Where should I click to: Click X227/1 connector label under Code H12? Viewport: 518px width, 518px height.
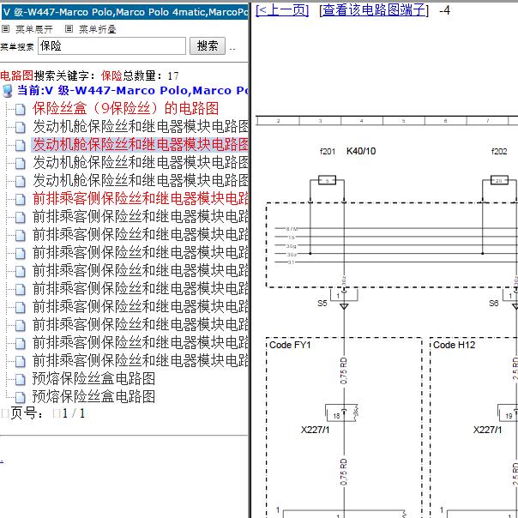coord(487,430)
